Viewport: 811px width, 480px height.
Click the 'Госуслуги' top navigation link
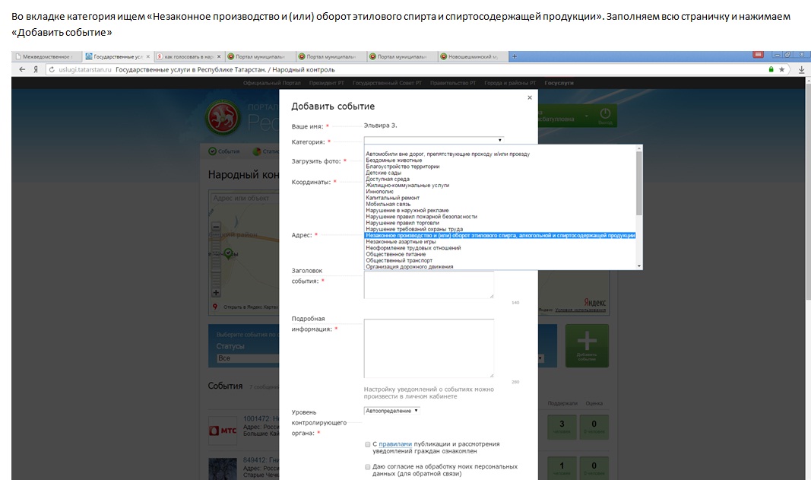tap(559, 83)
